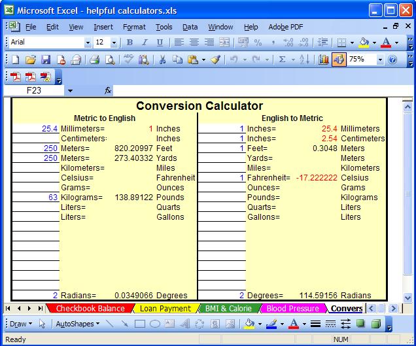Open the font size 12 dropdown
The image size is (416, 346).
click(x=114, y=43)
